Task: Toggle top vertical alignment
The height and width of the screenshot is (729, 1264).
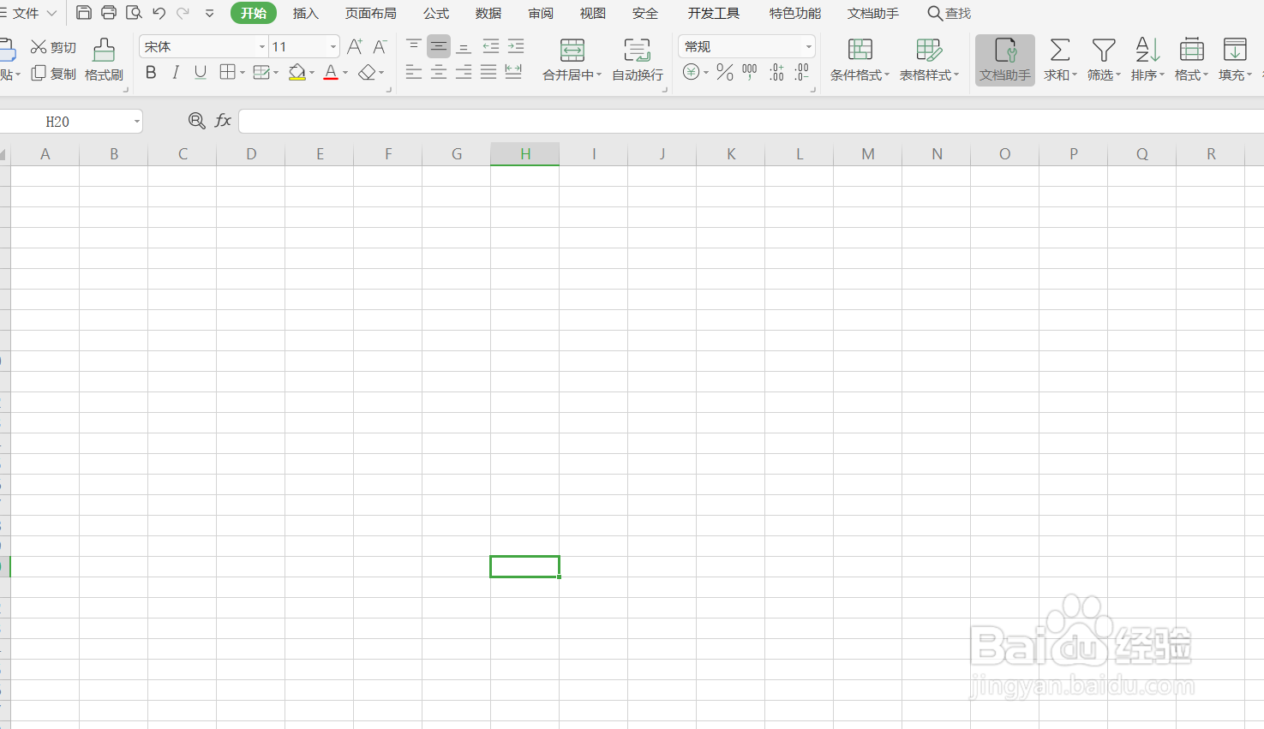Action: [x=414, y=45]
